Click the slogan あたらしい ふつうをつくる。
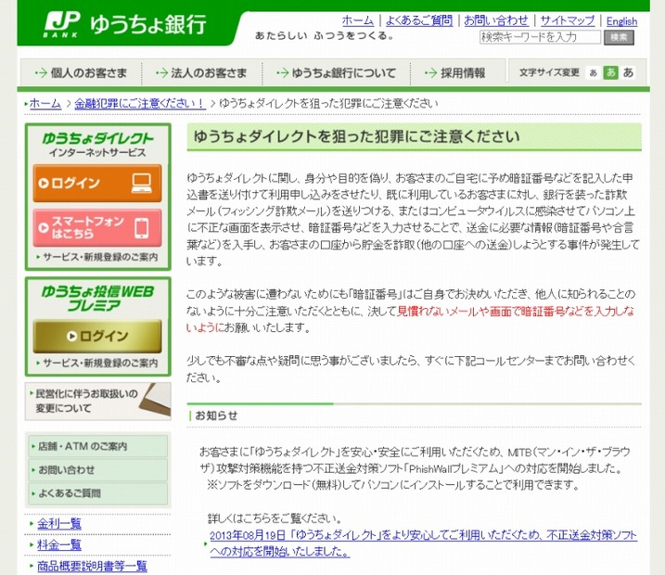Viewport: 665px width, 575px height. click(x=325, y=35)
